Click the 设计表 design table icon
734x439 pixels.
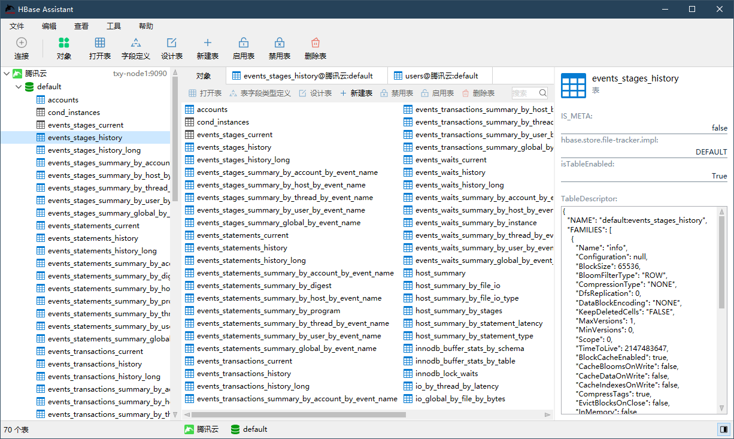pyautogui.click(x=172, y=43)
